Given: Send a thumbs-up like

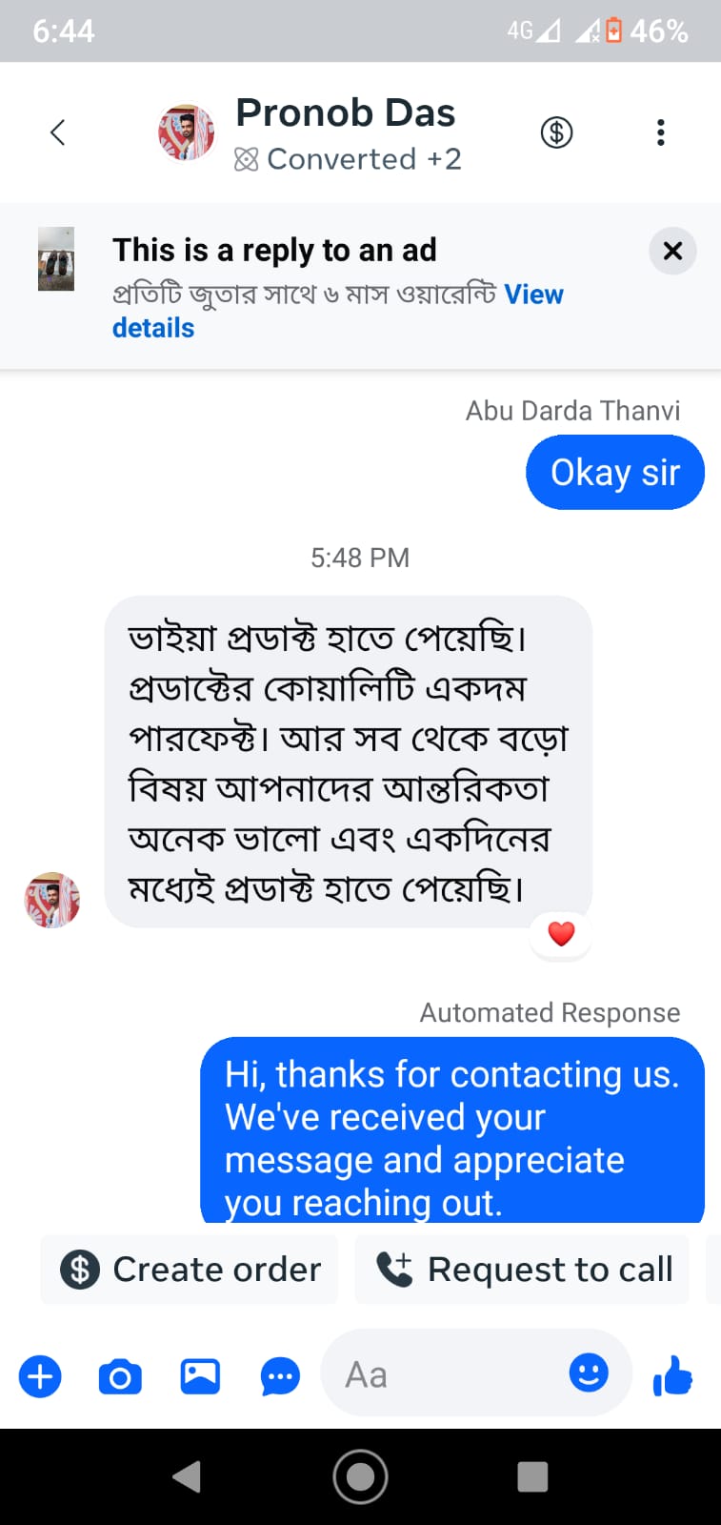Looking at the screenshot, I should pyautogui.click(x=672, y=1376).
